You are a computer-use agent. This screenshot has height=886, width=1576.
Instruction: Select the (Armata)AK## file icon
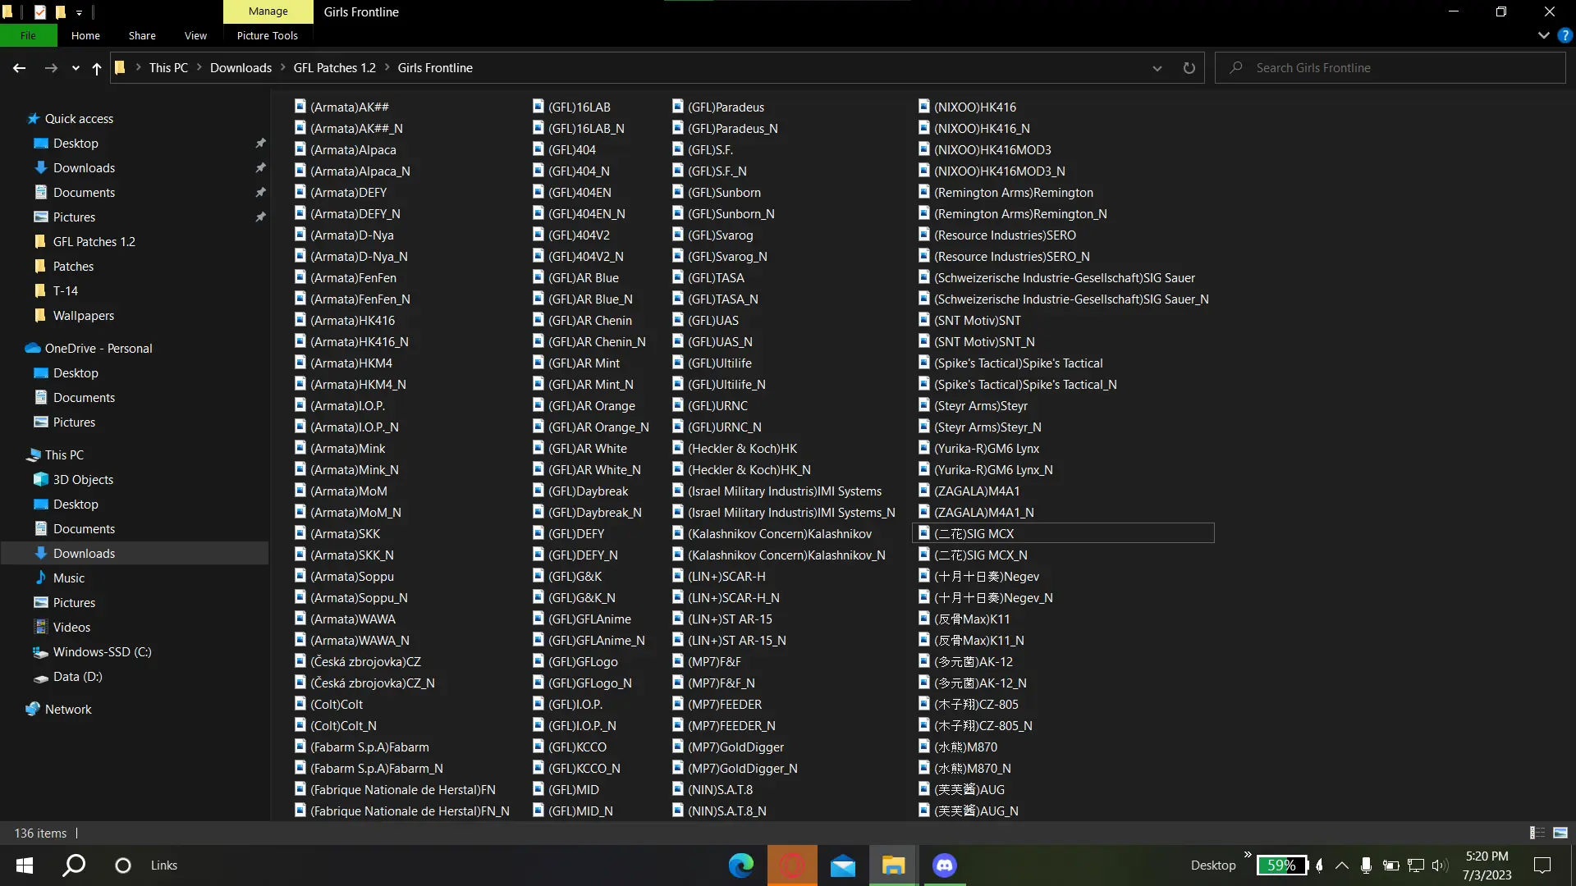point(300,107)
